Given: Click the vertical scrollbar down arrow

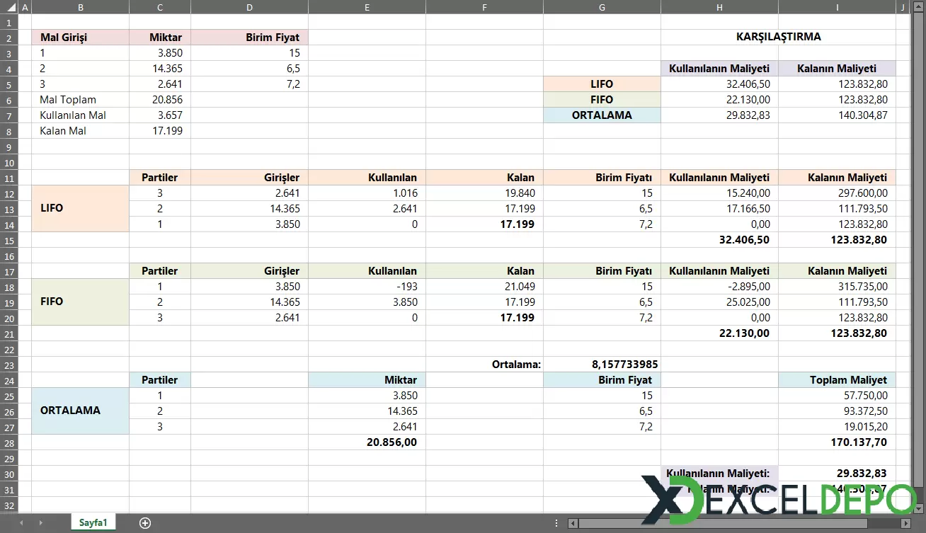Looking at the screenshot, I should tap(920, 507).
